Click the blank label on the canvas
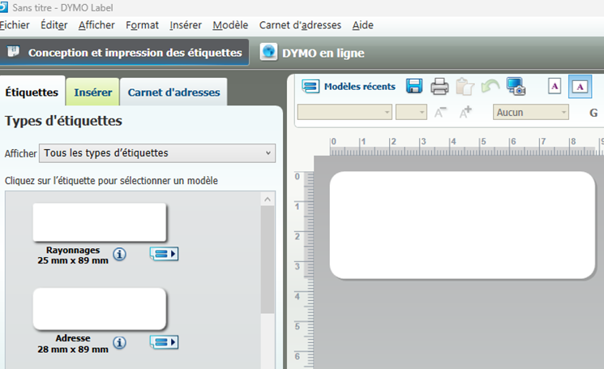 (x=462, y=225)
